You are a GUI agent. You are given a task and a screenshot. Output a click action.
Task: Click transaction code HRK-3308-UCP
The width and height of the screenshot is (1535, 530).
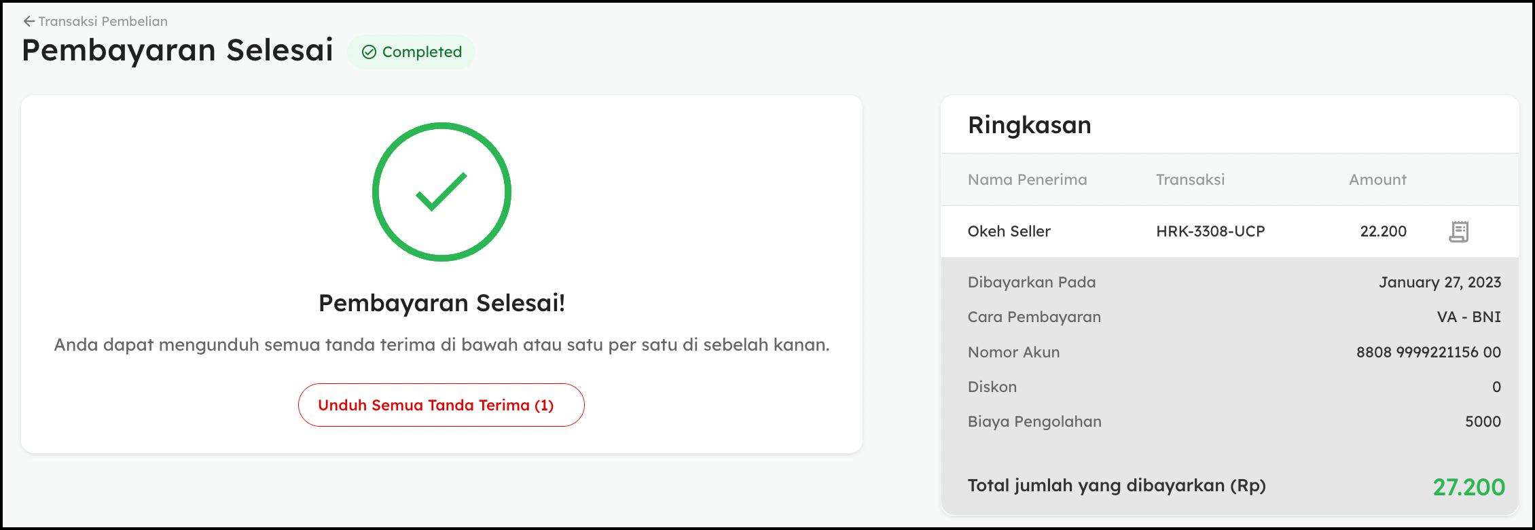tap(1210, 231)
